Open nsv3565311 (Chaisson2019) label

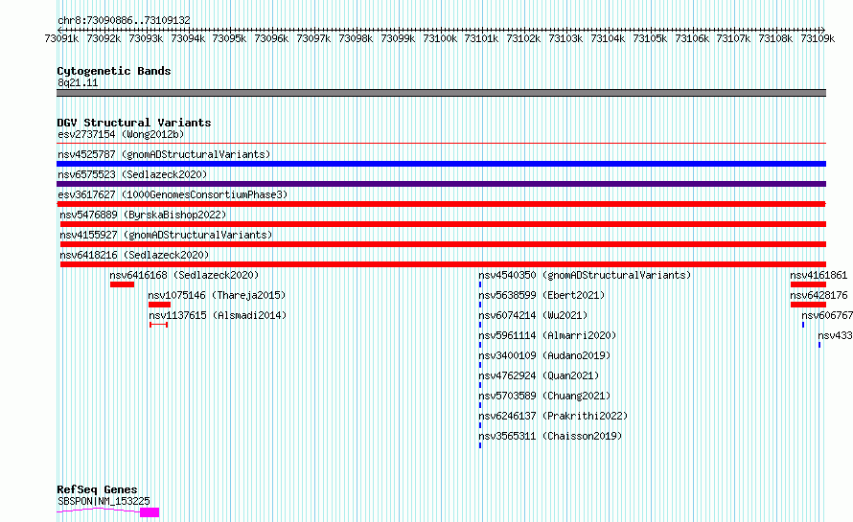coord(550,436)
